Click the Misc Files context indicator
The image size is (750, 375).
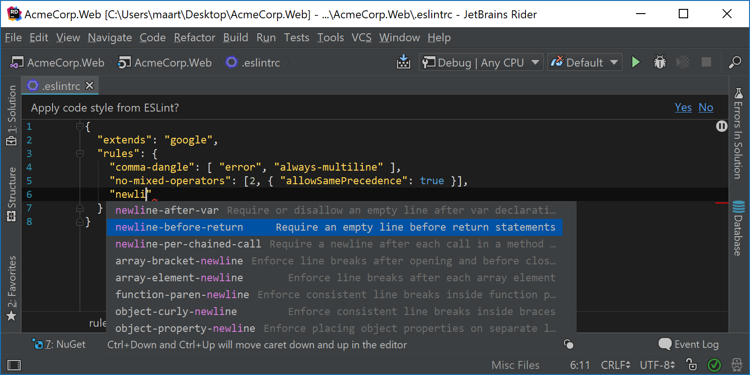(515, 365)
